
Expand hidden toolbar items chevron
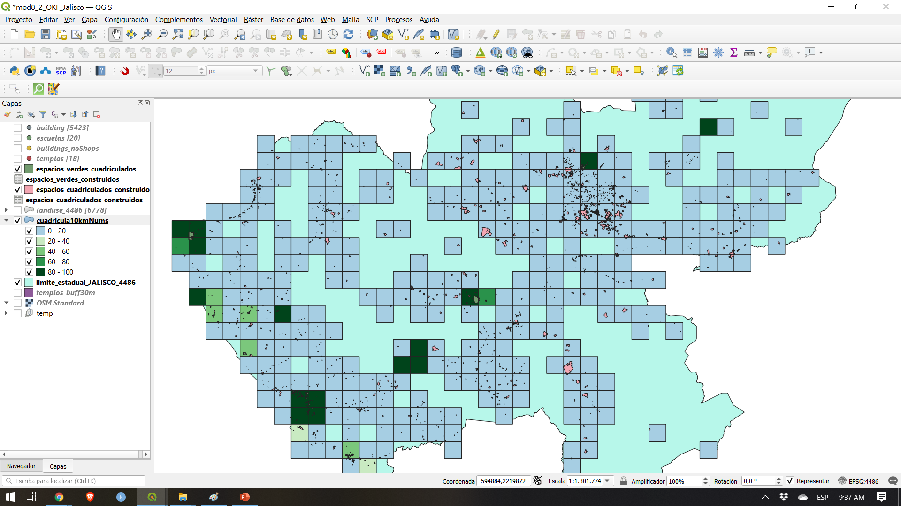[x=437, y=52]
